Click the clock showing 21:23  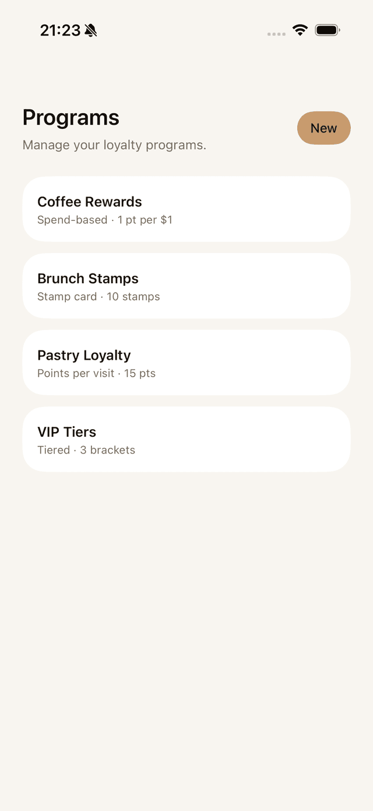(59, 29)
